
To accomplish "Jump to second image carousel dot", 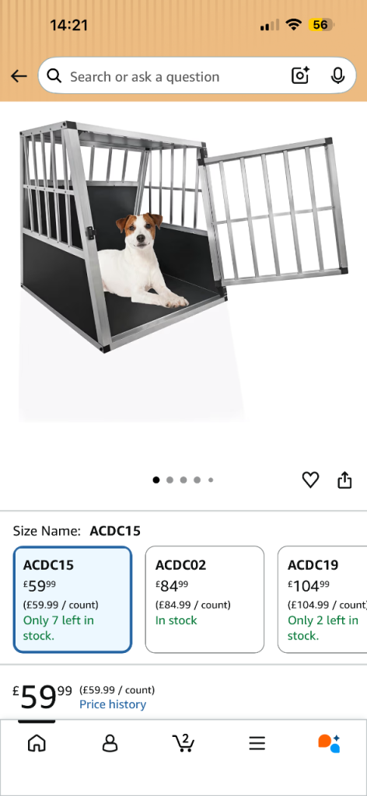I will 170,480.
